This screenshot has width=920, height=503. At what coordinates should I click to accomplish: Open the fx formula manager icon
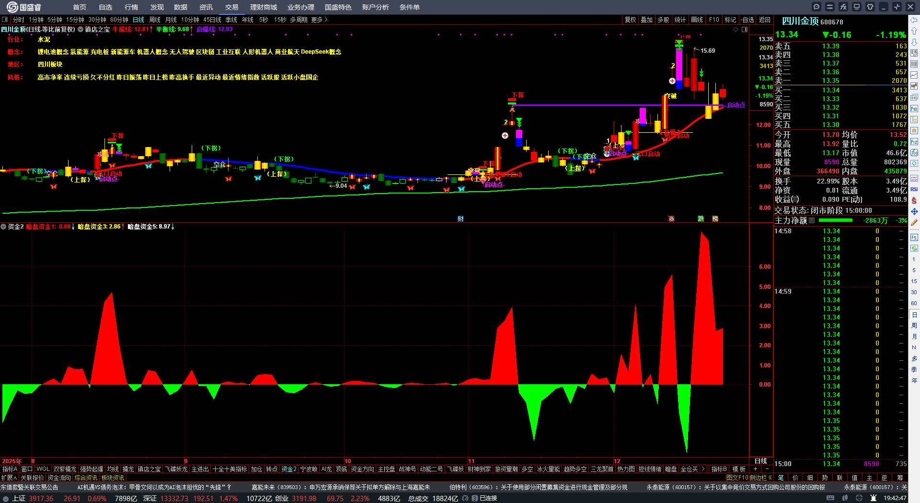[x=843, y=7]
